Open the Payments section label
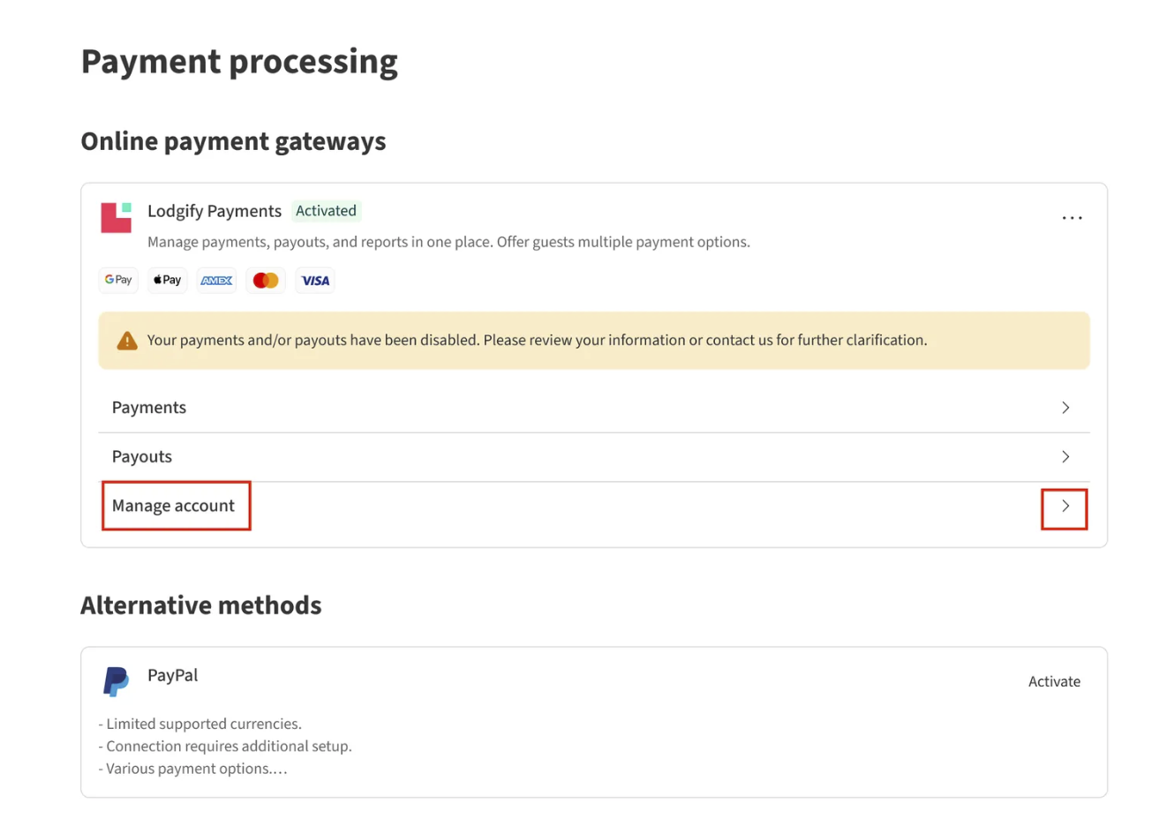 point(149,408)
